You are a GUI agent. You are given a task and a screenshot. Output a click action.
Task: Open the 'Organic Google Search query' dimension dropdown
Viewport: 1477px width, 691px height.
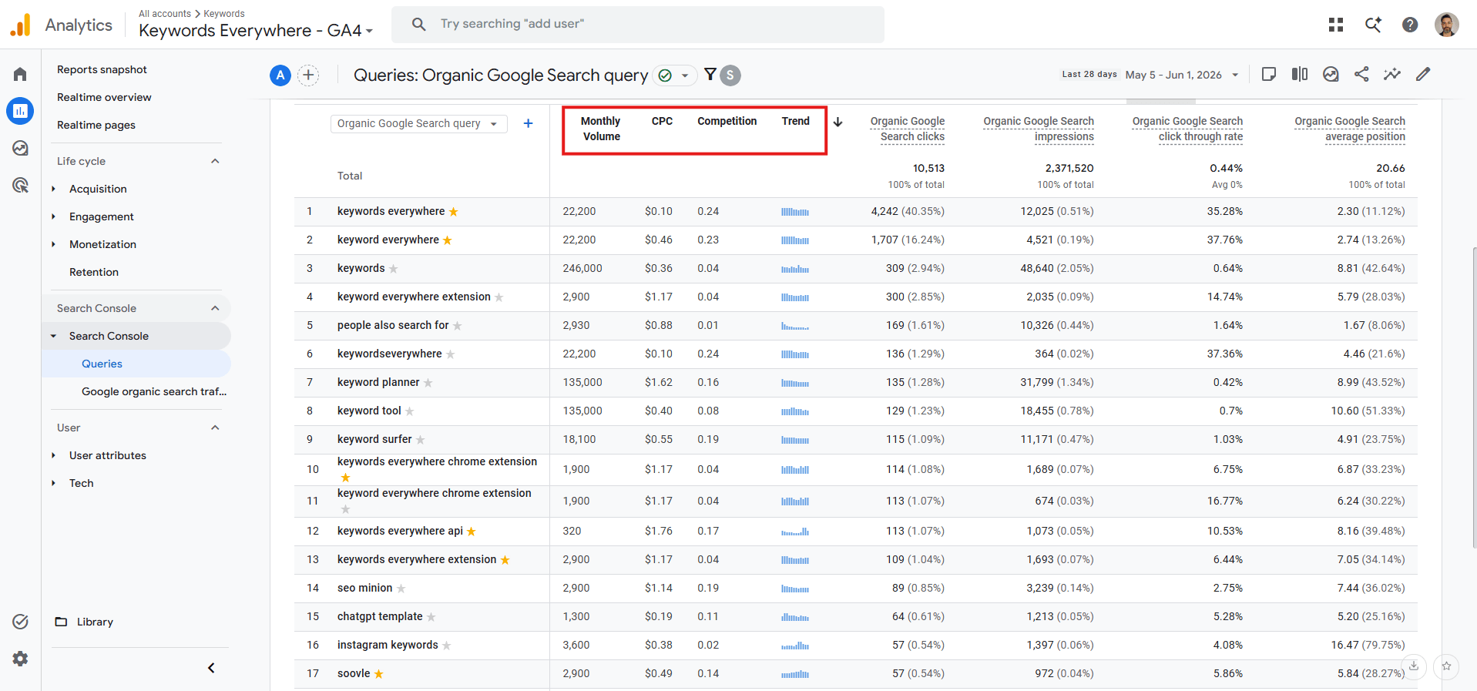(x=419, y=123)
